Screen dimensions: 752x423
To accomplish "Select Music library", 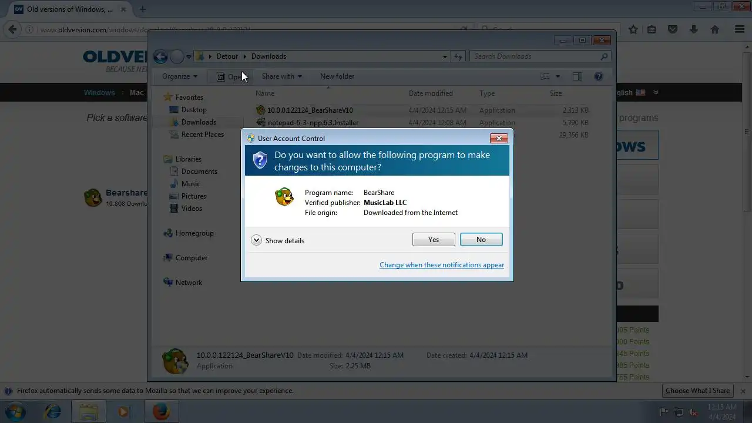I will (191, 184).
